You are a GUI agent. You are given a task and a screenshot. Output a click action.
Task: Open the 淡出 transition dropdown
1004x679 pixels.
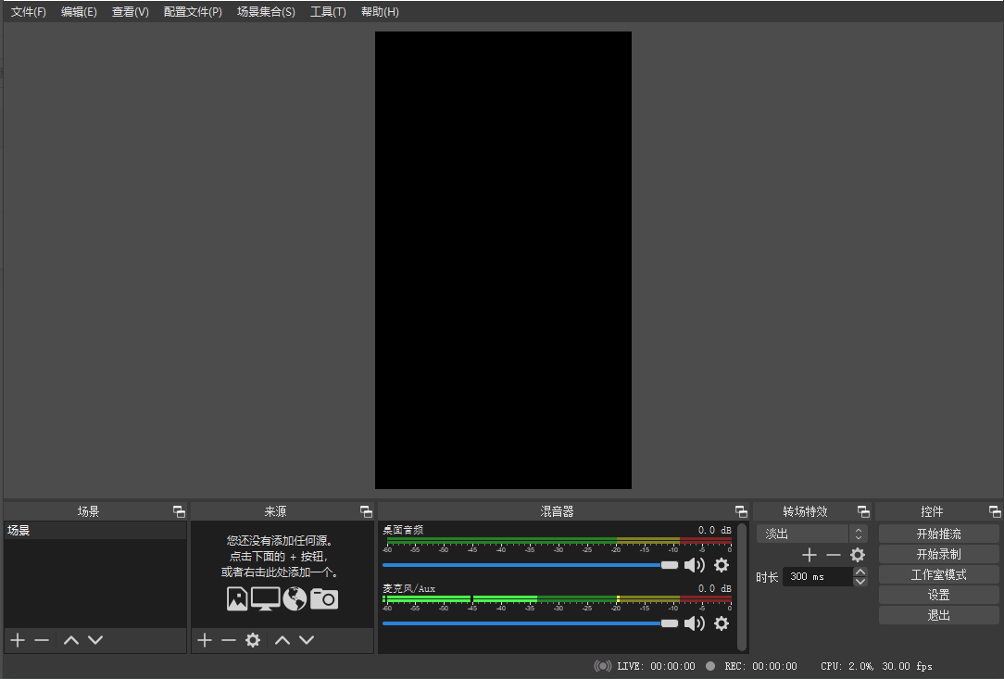pyautogui.click(x=811, y=534)
